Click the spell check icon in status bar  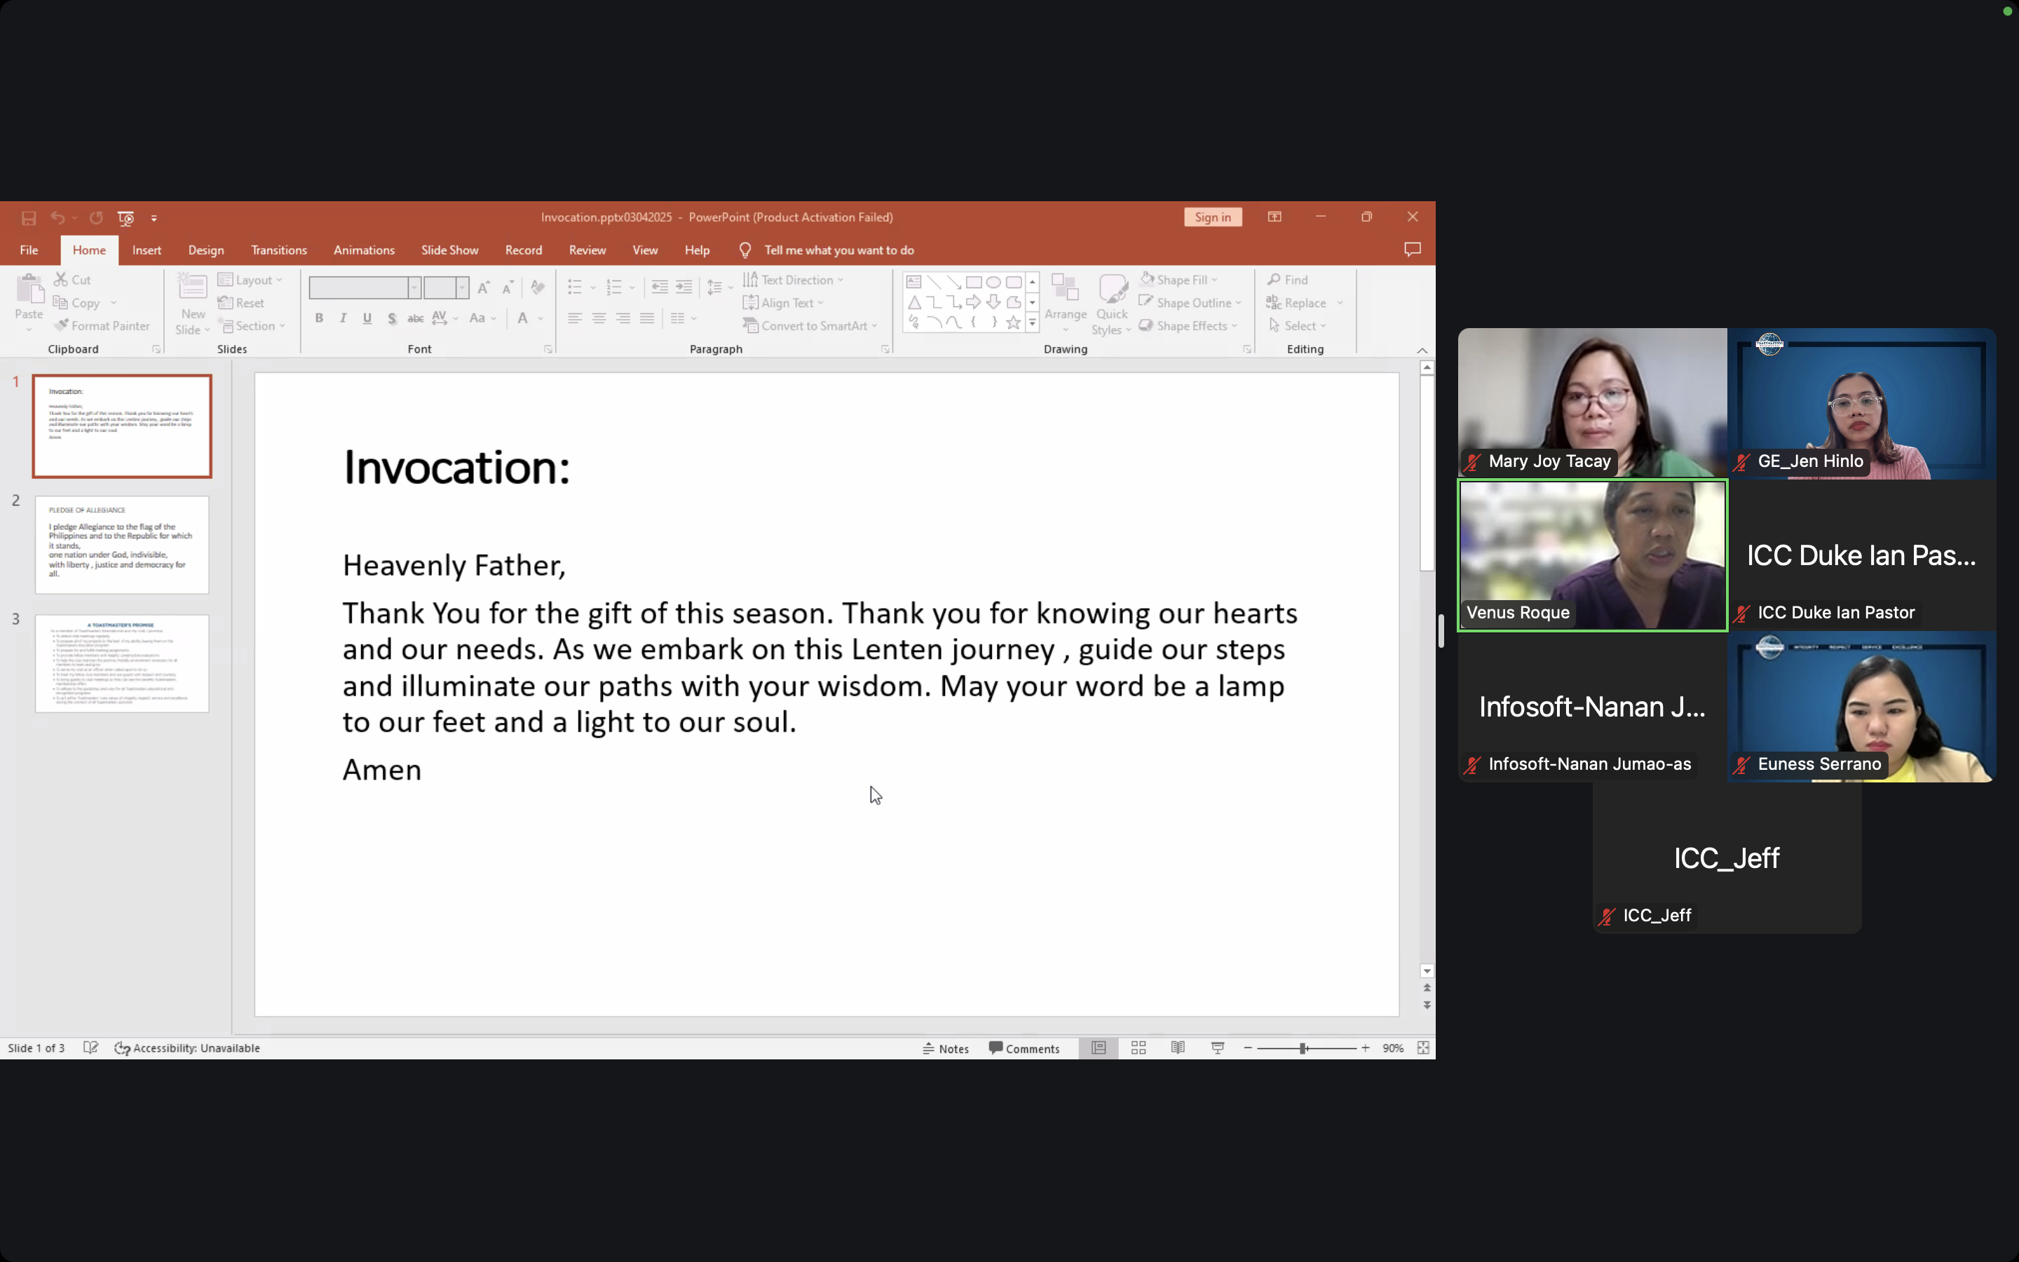pyautogui.click(x=91, y=1047)
